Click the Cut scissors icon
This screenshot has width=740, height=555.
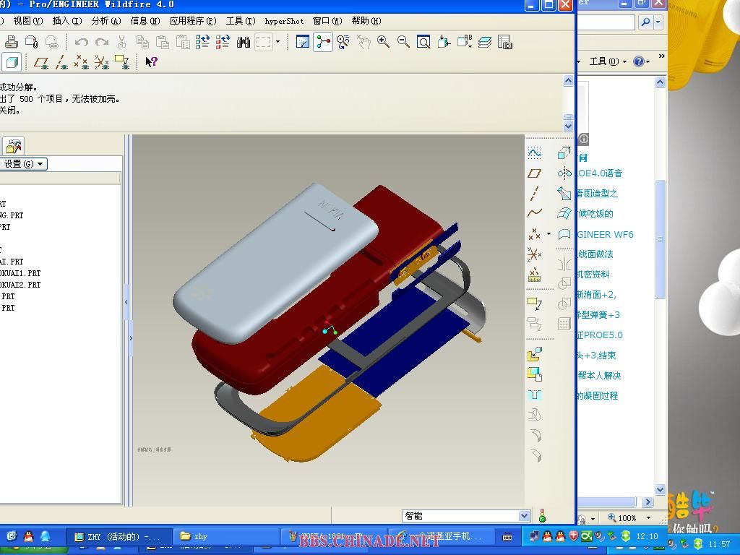click(121, 42)
